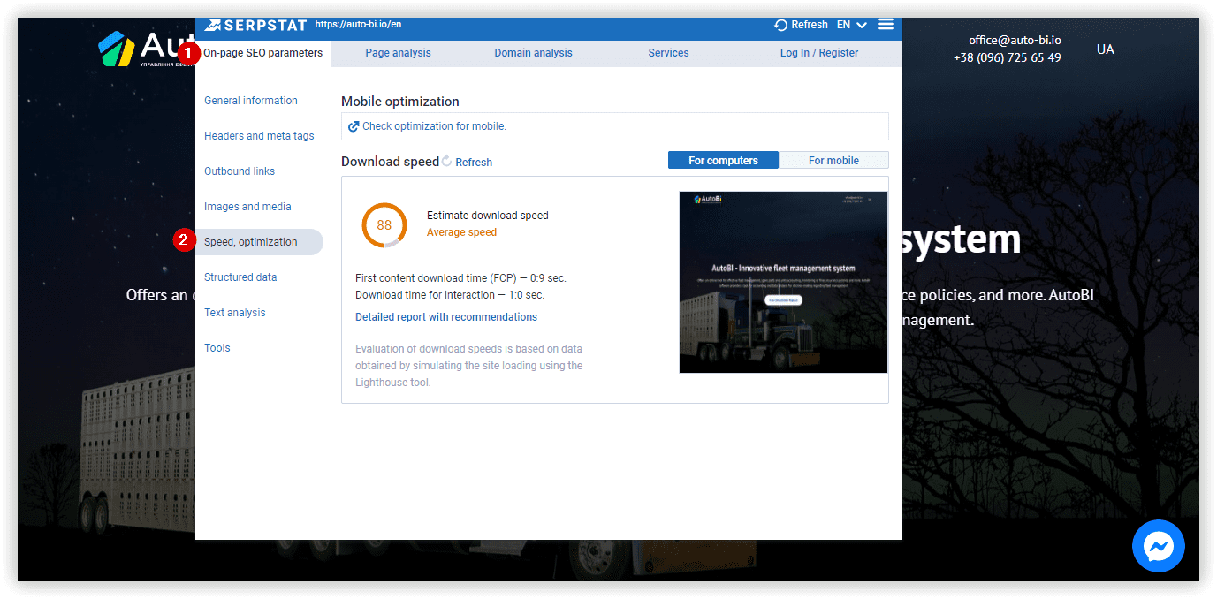Click red badge 2 beside Speed, optimization

point(183,239)
